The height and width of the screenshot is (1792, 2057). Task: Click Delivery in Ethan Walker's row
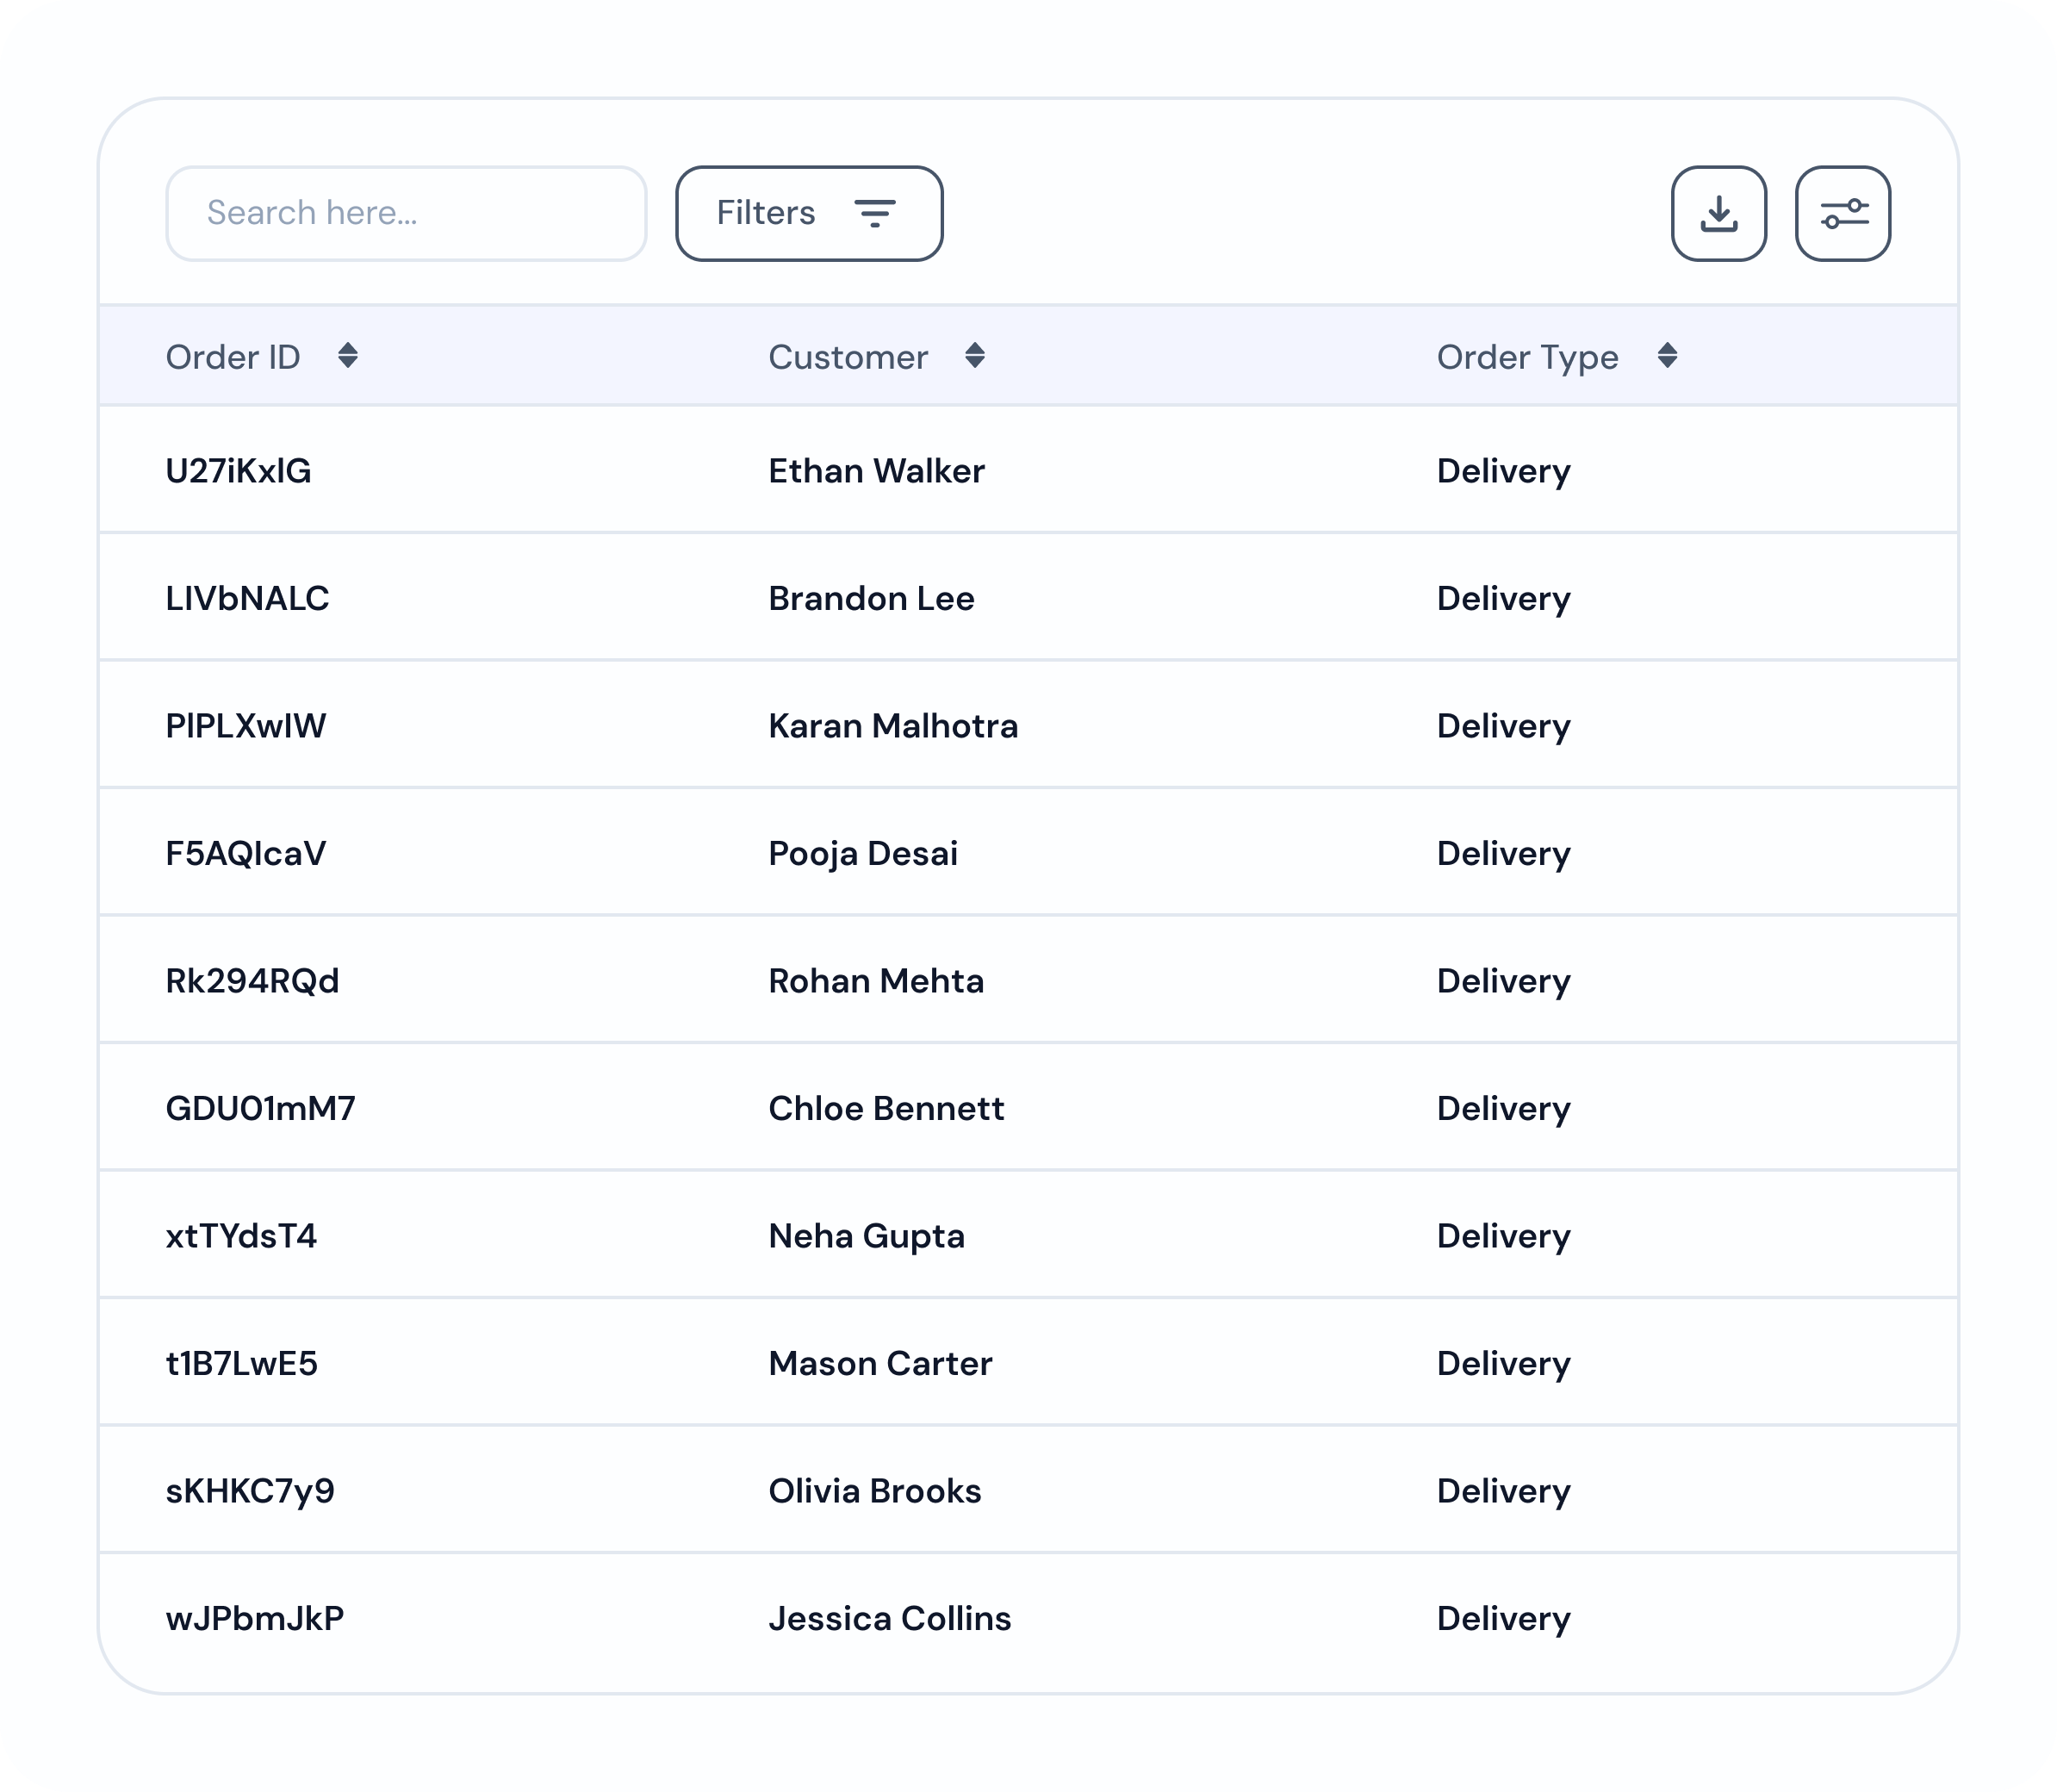pos(1503,471)
